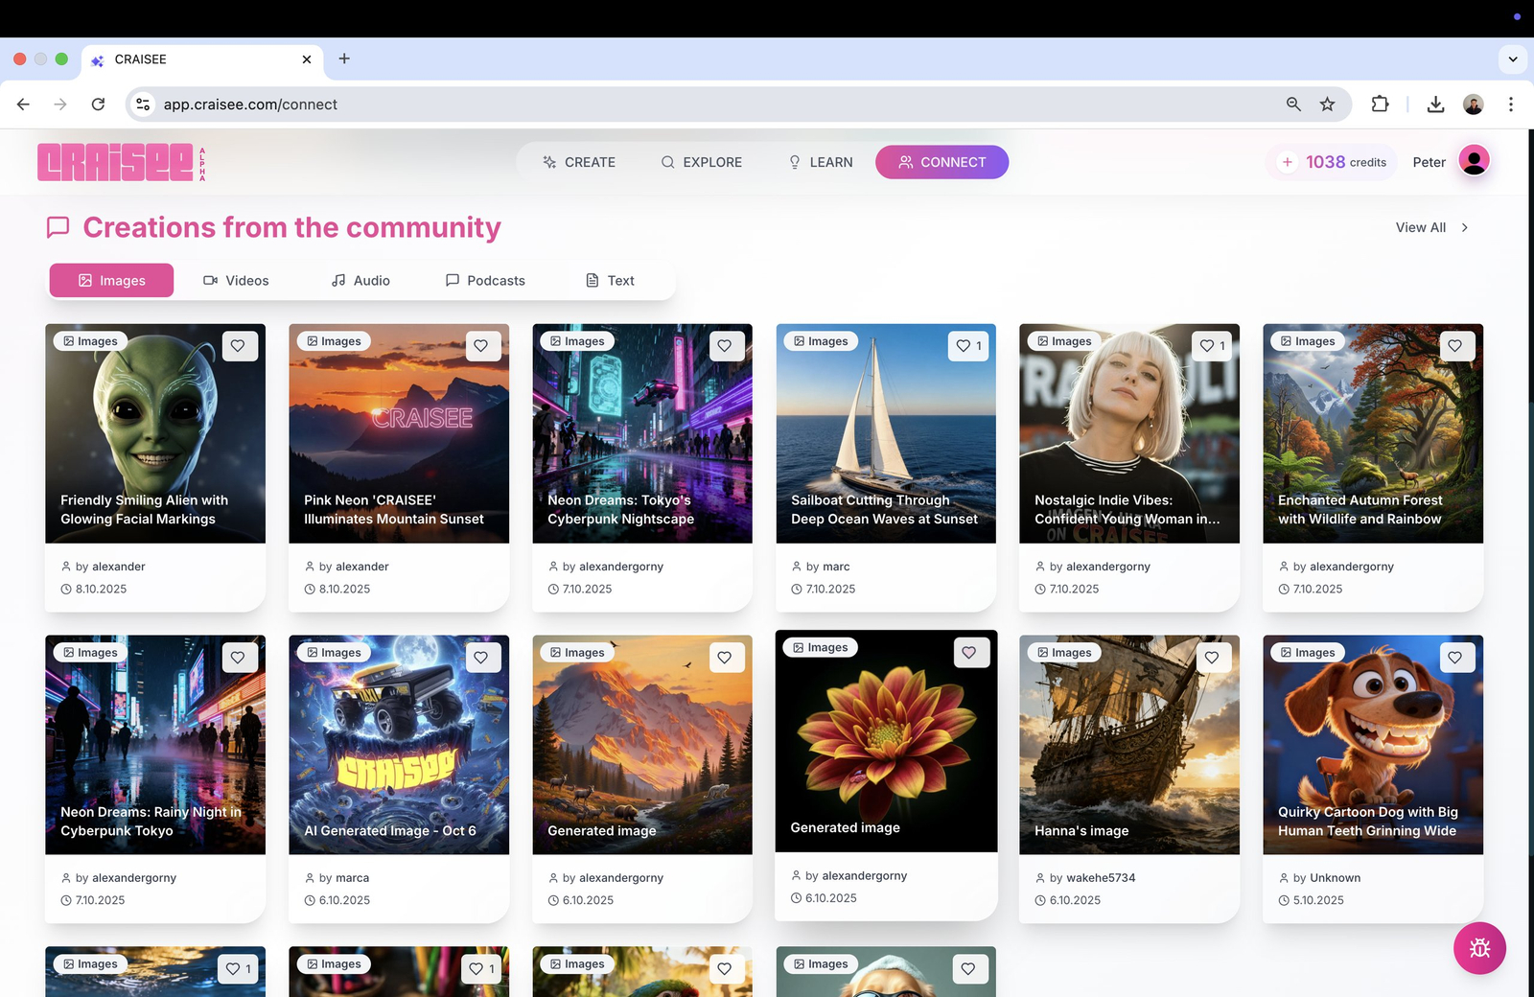
Task: Open the Chrome three-dot menu
Action: coord(1510,104)
